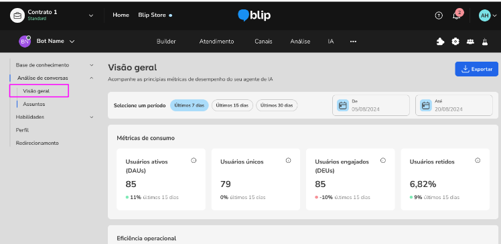The width and height of the screenshot is (501, 244).
Task: Go to Home in top bar
Action: tap(121, 15)
